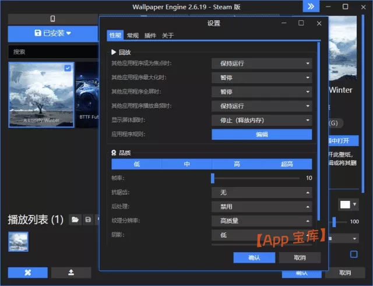This screenshot has width=373, height=286.
Task: Open dropdown for 其他应用程序全屏时
Action: coord(262,92)
